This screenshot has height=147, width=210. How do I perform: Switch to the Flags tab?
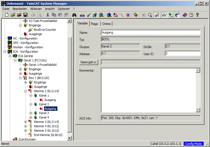click(x=94, y=24)
